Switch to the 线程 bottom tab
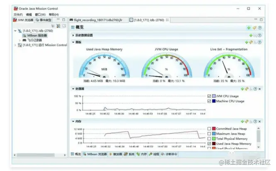This screenshot has height=171, width=276. point(154,154)
